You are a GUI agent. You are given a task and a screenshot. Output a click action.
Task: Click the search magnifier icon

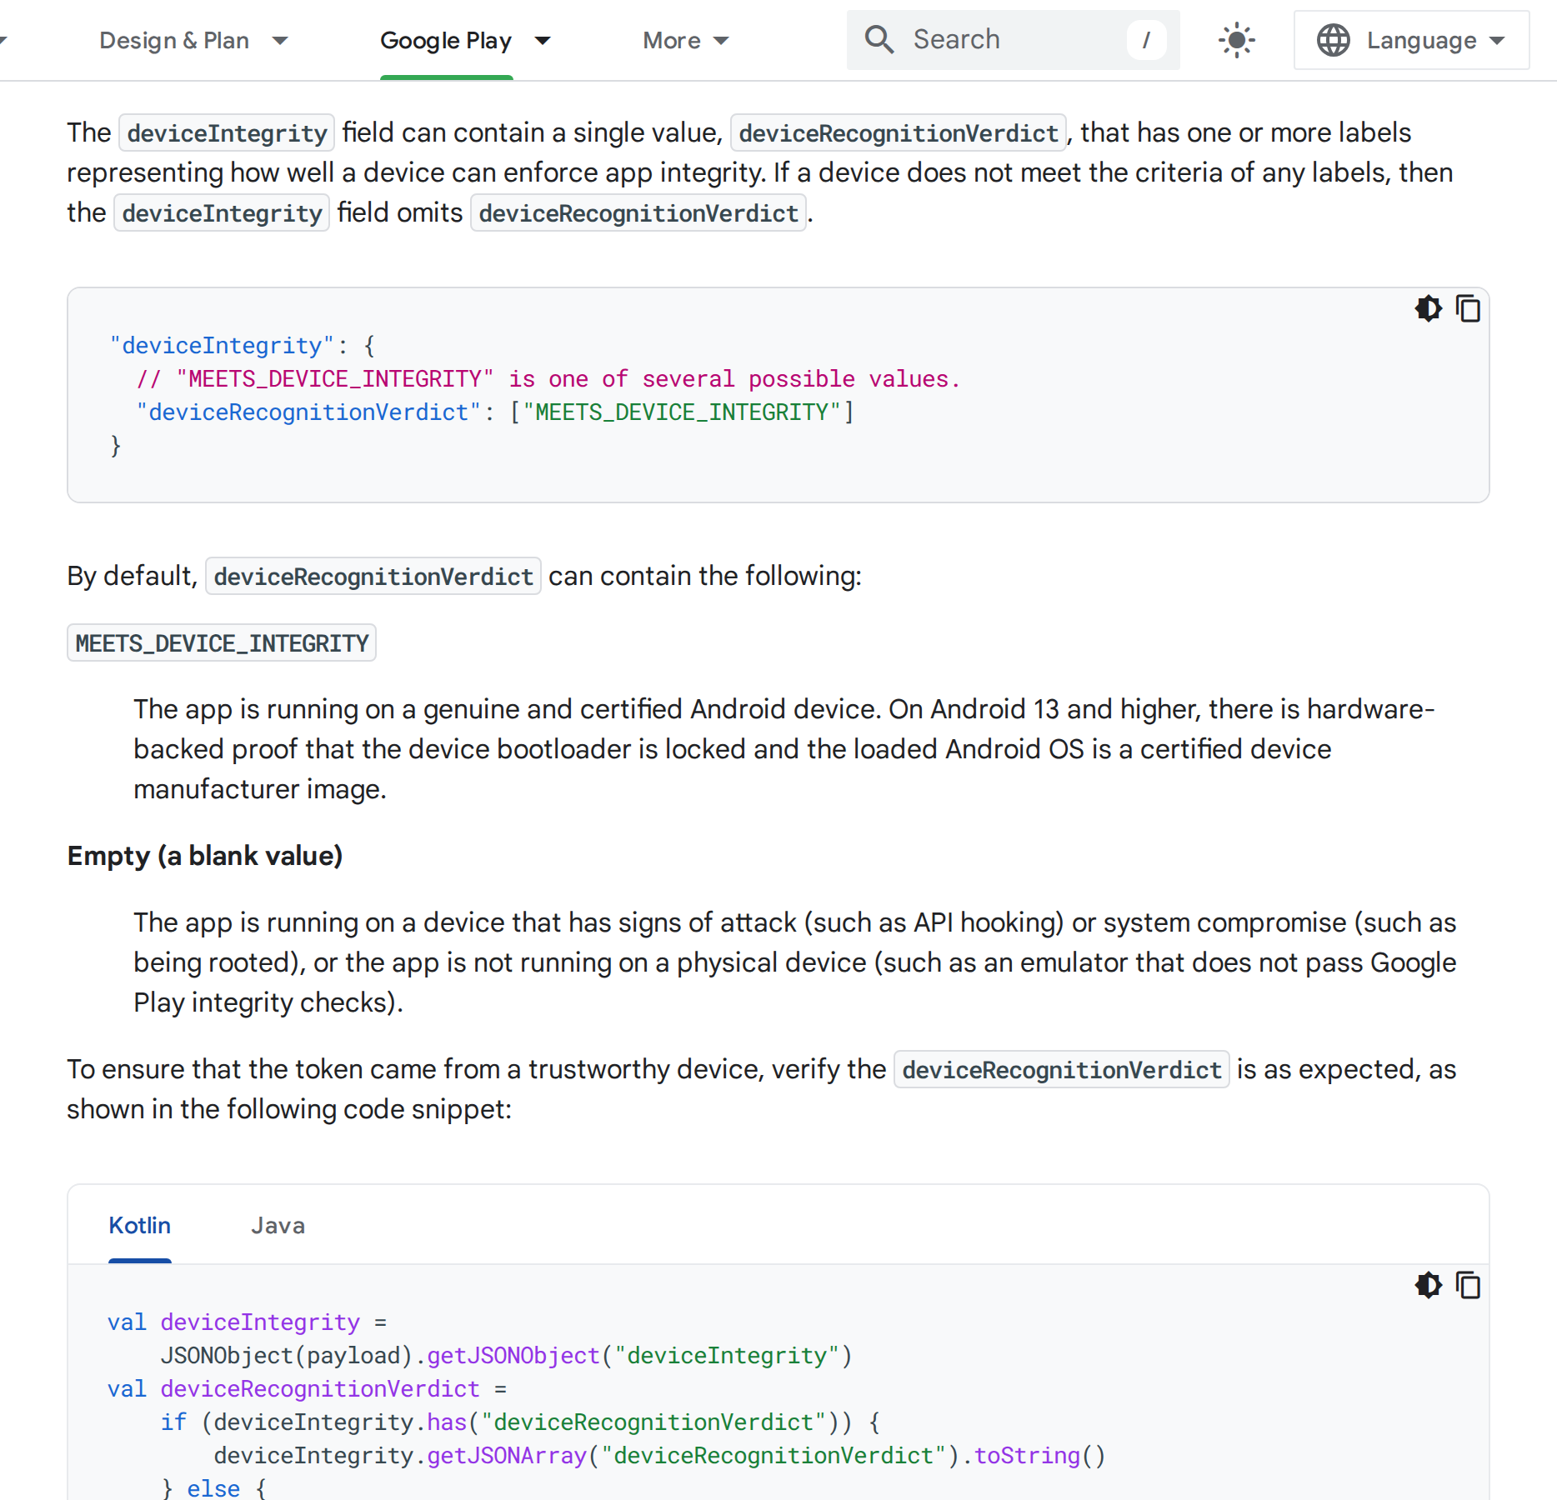[x=879, y=40]
